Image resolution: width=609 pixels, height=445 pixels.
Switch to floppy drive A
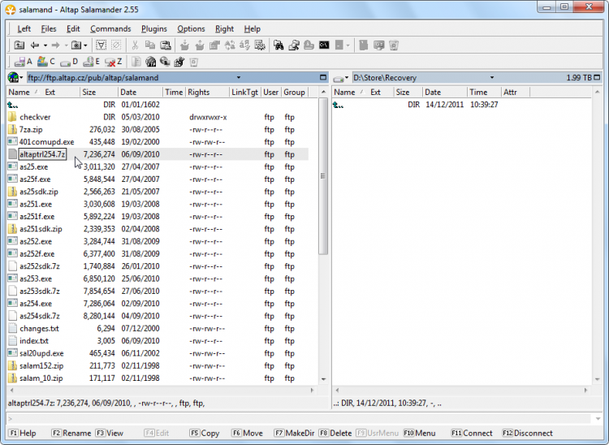(23, 62)
